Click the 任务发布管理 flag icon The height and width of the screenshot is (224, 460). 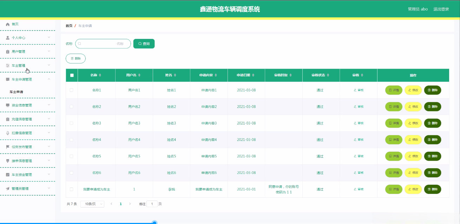(7, 147)
